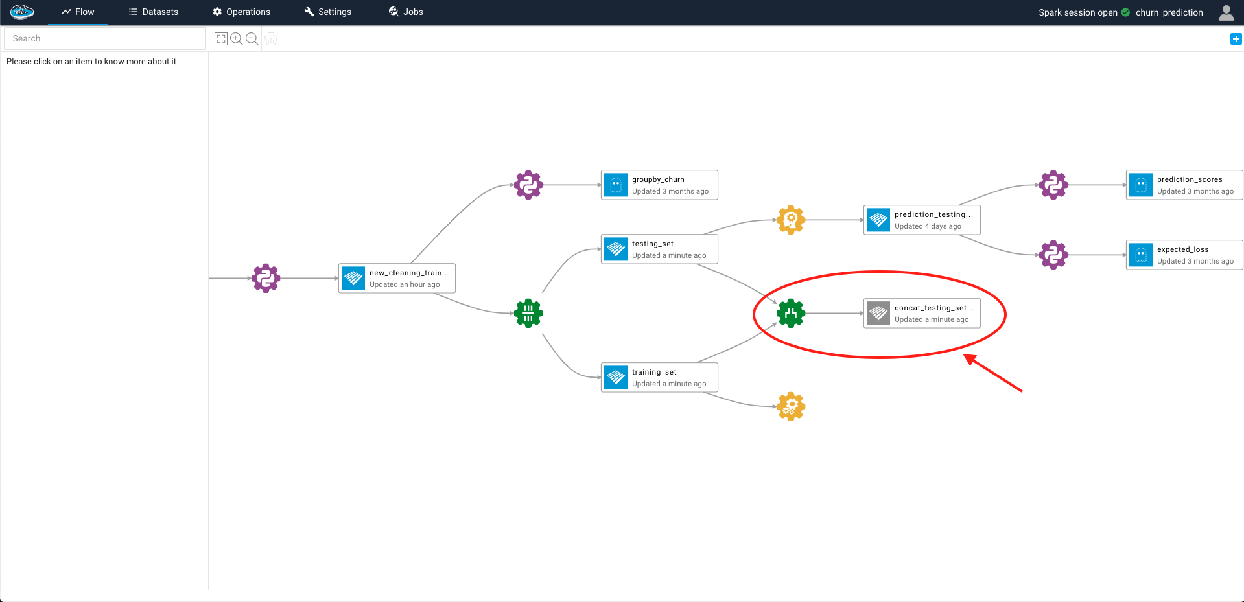1244x602 pixels.
Task: Click orange training recipe gear below training_set
Action: pyautogui.click(x=791, y=407)
